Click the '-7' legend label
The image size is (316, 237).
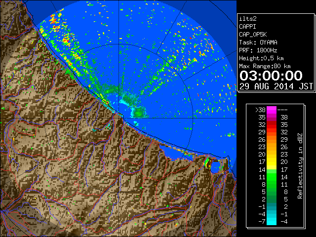[262, 222]
